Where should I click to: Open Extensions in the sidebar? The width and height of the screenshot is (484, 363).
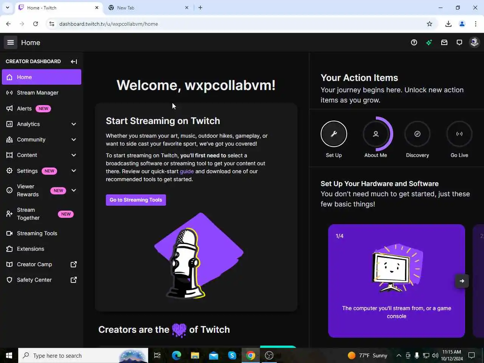point(42,249)
